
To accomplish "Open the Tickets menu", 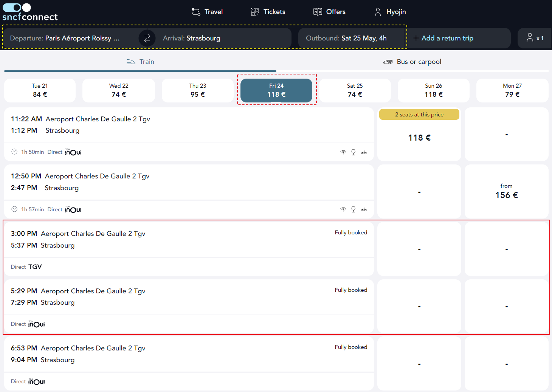I will click(268, 12).
